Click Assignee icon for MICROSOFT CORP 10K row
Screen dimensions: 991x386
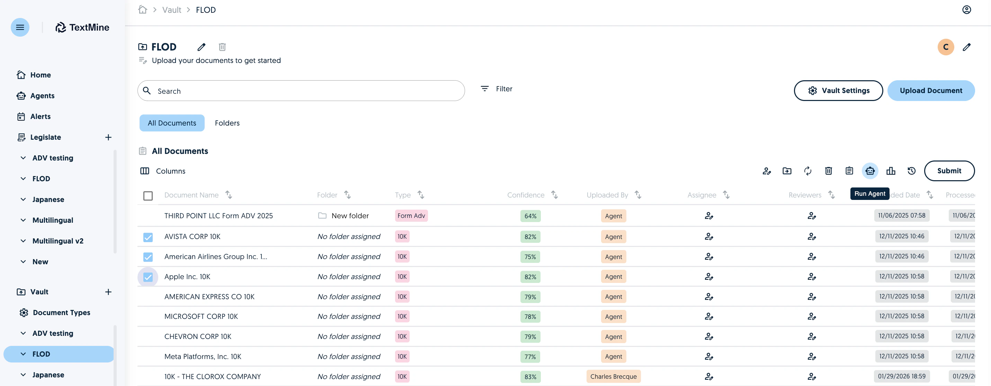709,316
